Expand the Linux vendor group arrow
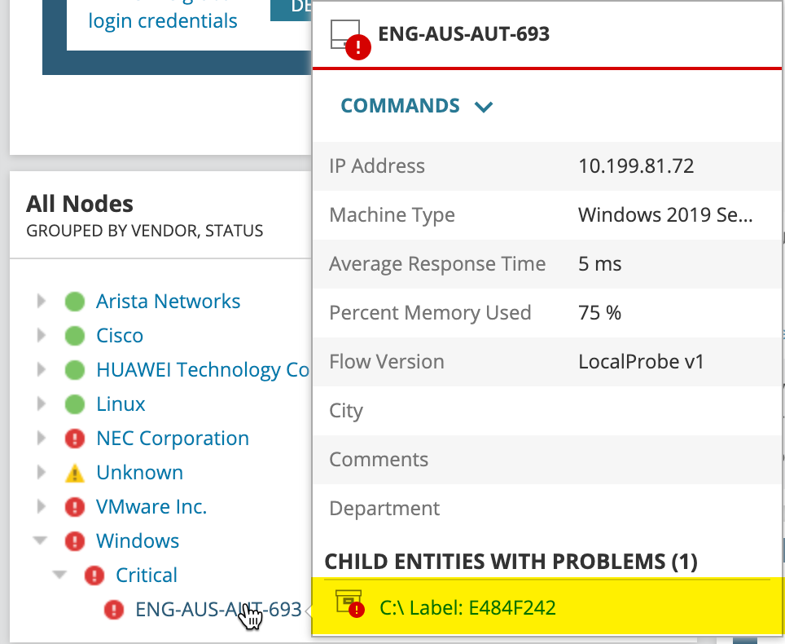 tap(42, 404)
